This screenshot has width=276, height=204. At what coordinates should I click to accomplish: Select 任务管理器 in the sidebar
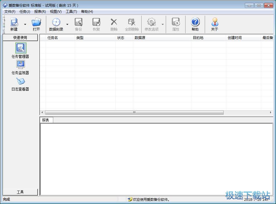[x=20, y=51]
